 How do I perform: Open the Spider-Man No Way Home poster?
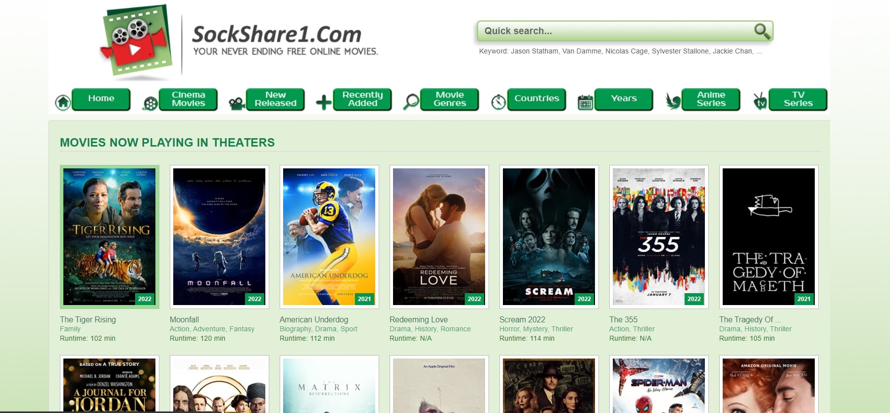tap(659, 384)
